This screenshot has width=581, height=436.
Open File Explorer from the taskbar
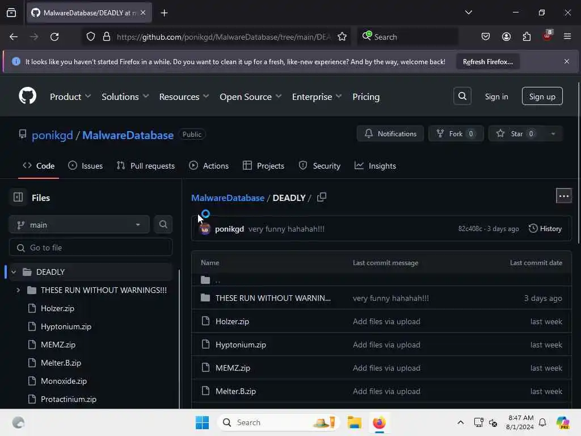(354, 422)
